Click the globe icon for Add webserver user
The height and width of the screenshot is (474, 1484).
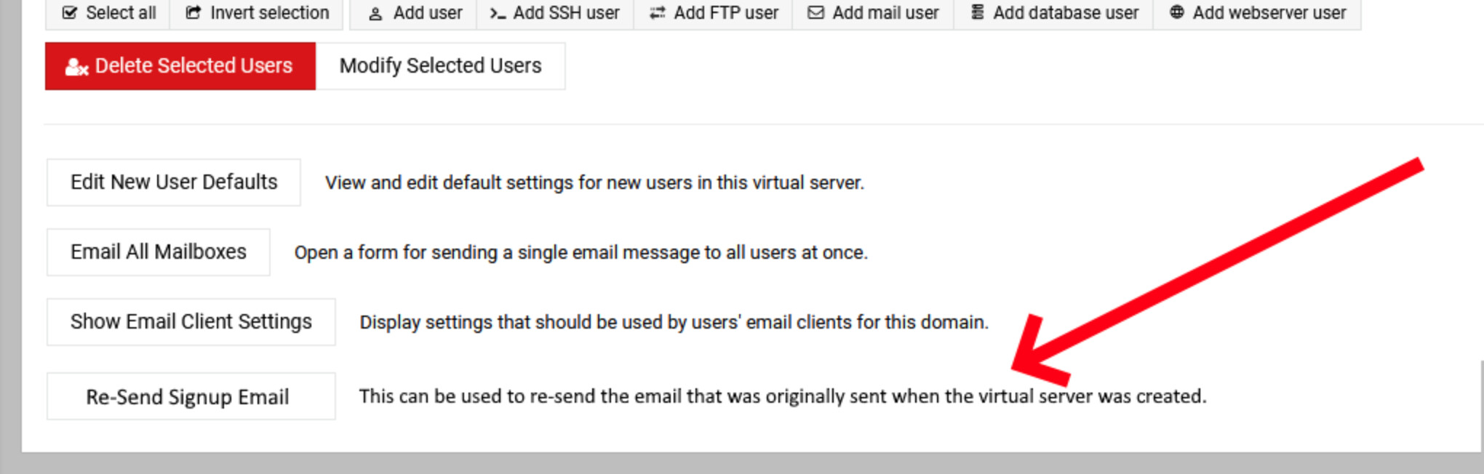point(1176,12)
